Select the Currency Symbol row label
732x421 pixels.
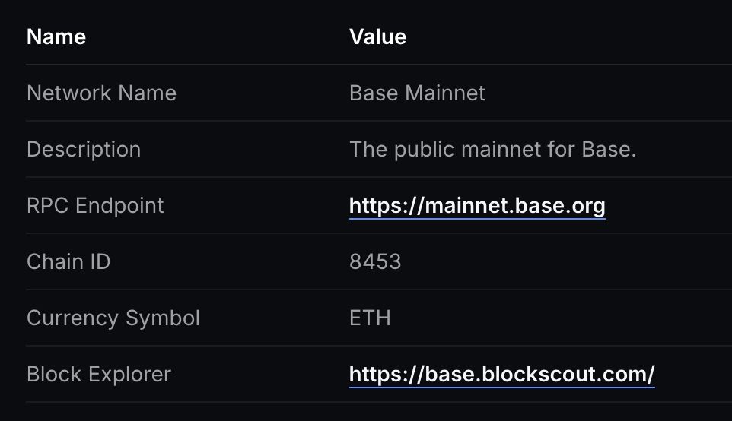(x=113, y=318)
